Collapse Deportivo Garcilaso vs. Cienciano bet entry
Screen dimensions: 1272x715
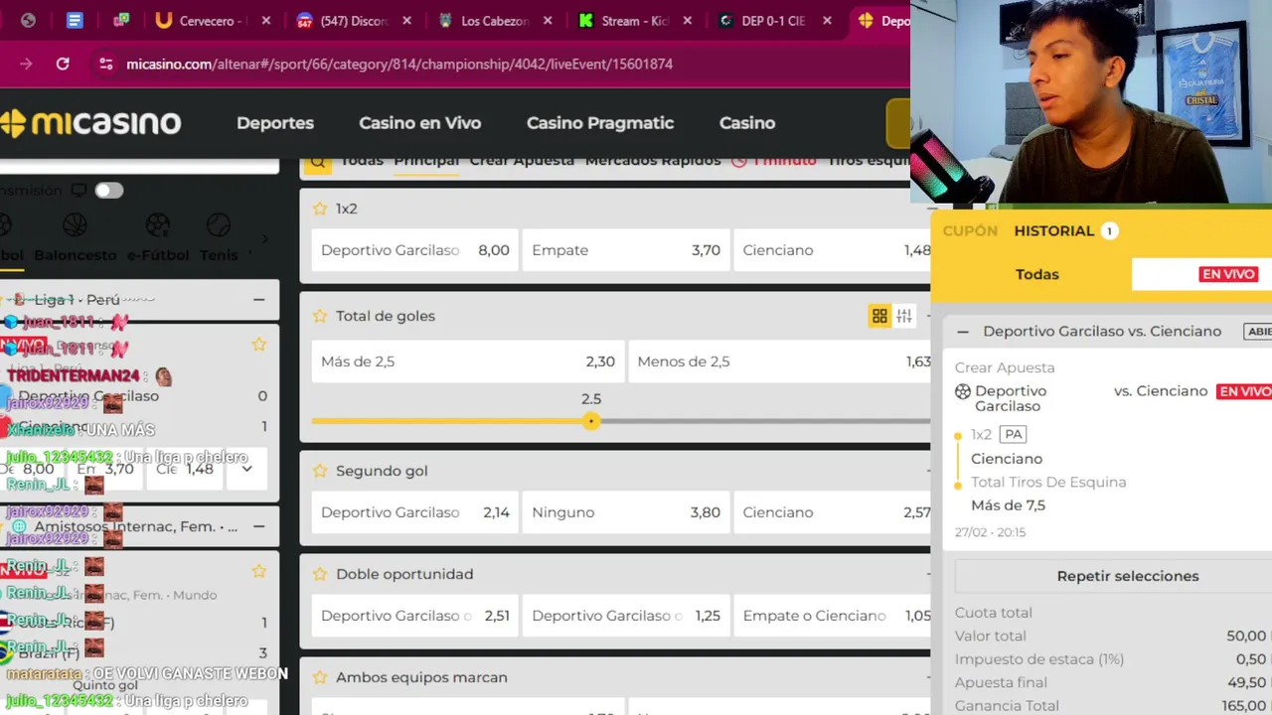coord(962,332)
